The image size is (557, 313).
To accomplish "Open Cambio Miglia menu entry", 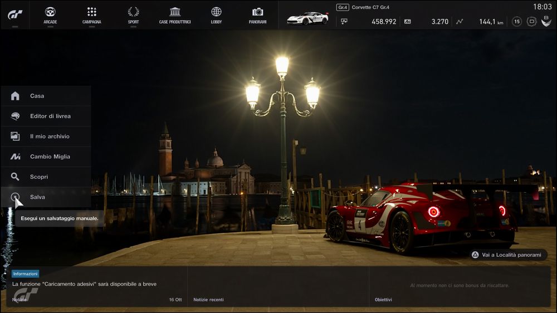I will 46,156.
